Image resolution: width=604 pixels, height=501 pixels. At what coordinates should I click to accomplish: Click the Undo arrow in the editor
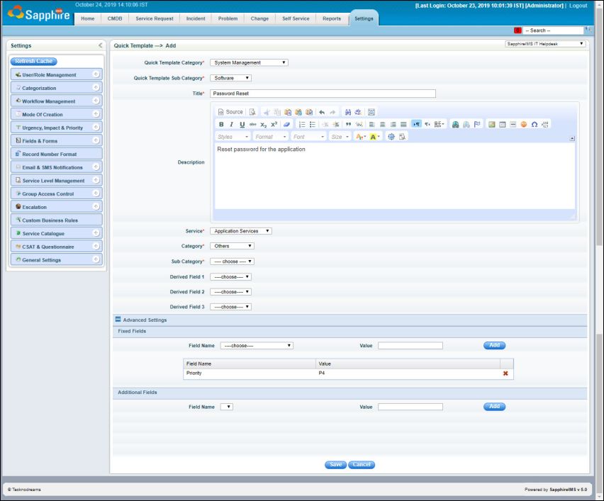[320, 112]
